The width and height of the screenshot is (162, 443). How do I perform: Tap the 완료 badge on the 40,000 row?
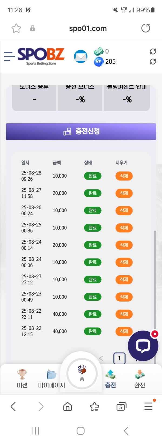pos(93,314)
